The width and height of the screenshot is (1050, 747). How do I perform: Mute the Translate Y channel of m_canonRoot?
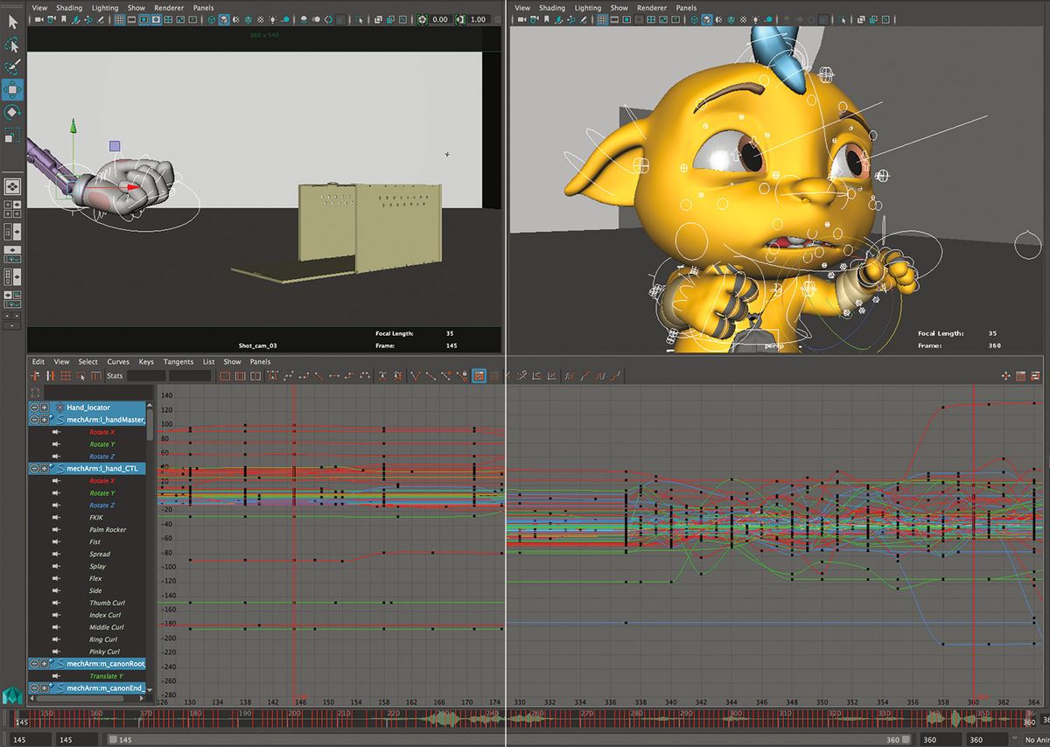tap(57, 675)
